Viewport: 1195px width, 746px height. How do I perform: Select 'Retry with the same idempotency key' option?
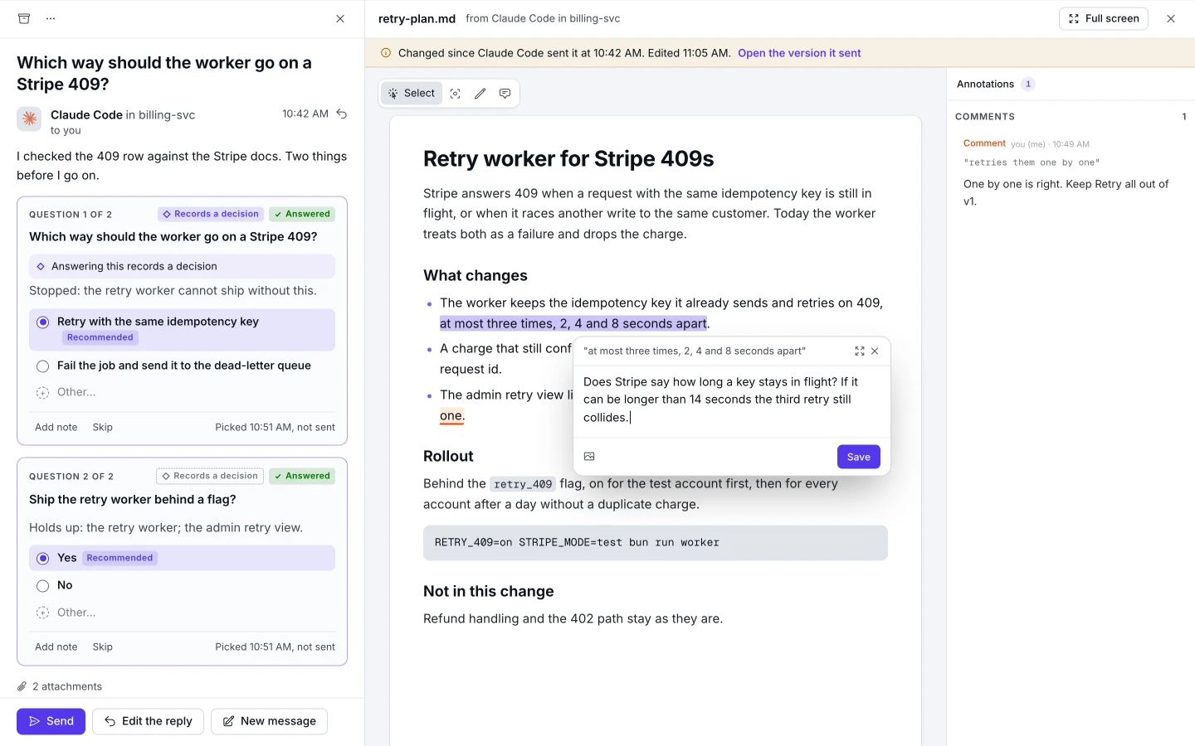(183, 330)
